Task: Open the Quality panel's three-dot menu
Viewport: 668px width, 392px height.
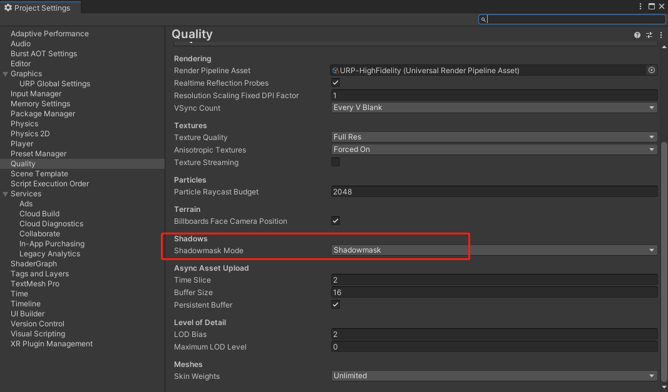Action: [661, 35]
